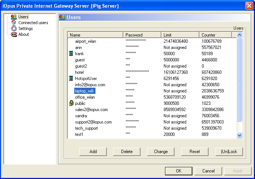This screenshot has height=179, width=255.
Task: Open the Settings page in the tree
Action: [26, 28]
